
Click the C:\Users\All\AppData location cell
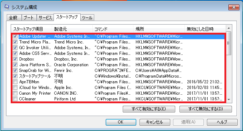click(x=158, y=70)
